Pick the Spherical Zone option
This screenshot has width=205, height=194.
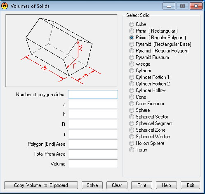click(x=132, y=130)
